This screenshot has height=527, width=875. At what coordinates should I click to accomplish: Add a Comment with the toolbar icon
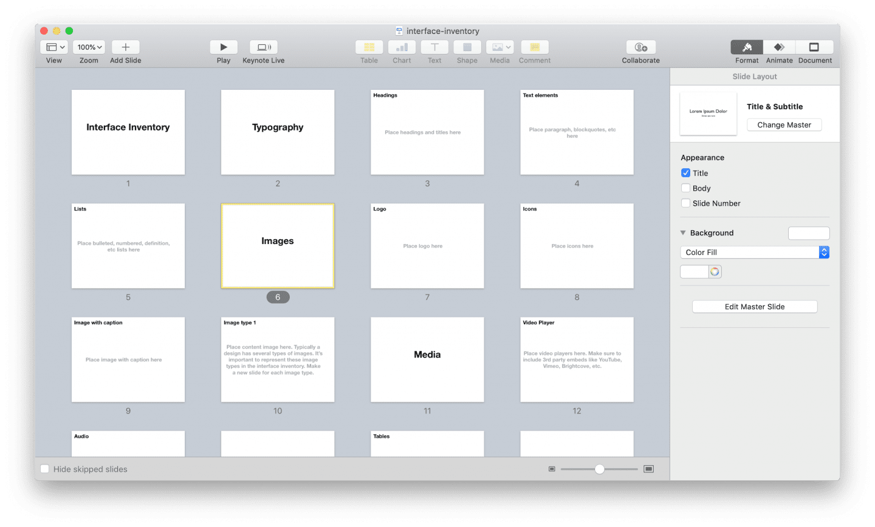pyautogui.click(x=535, y=47)
